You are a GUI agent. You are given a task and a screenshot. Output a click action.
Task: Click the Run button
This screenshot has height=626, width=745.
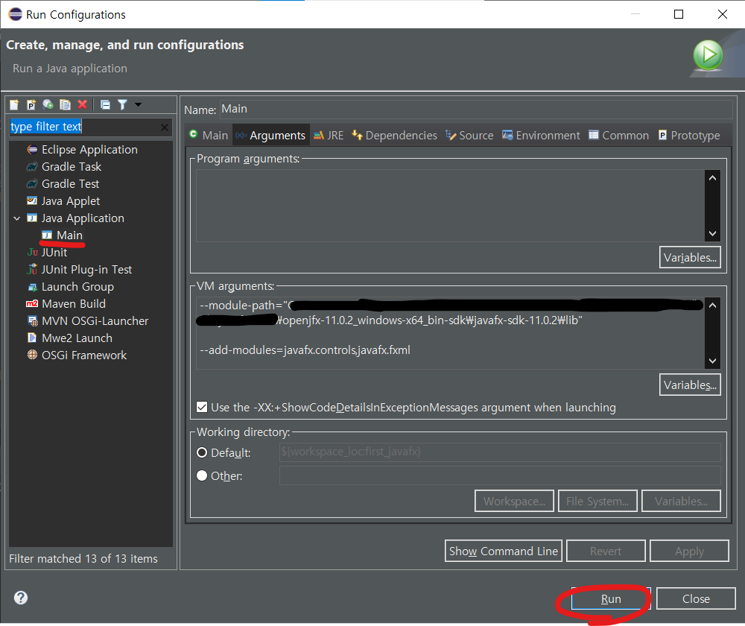pyautogui.click(x=611, y=598)
